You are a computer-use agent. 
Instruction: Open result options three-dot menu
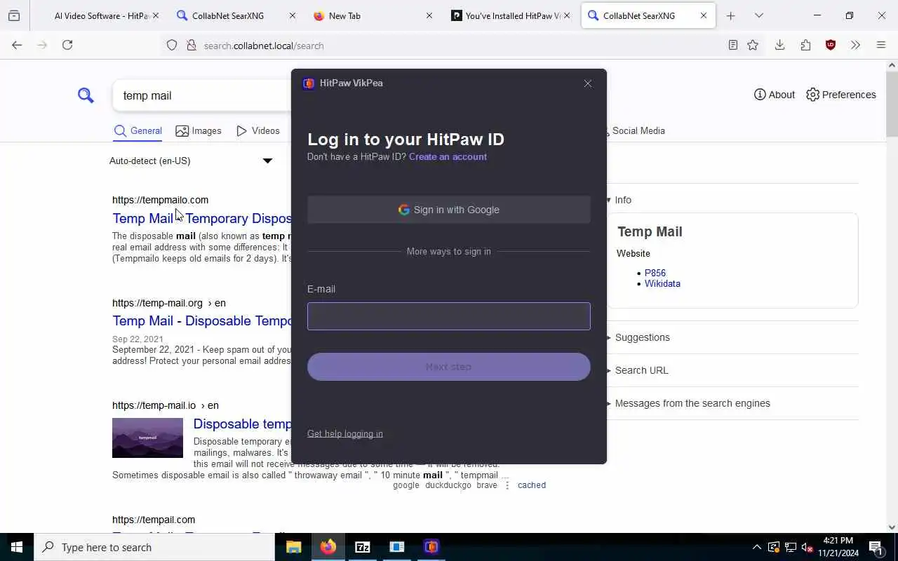(x=507, y=485)
